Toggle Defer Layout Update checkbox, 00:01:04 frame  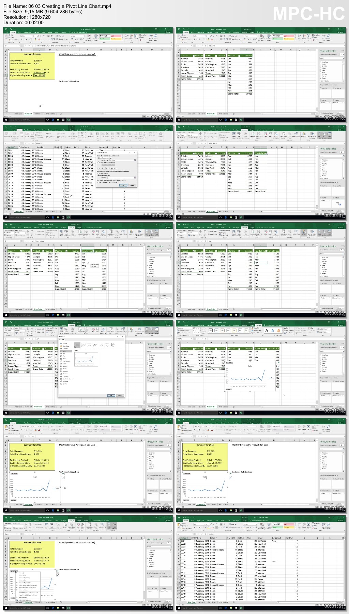click(148, 406)
